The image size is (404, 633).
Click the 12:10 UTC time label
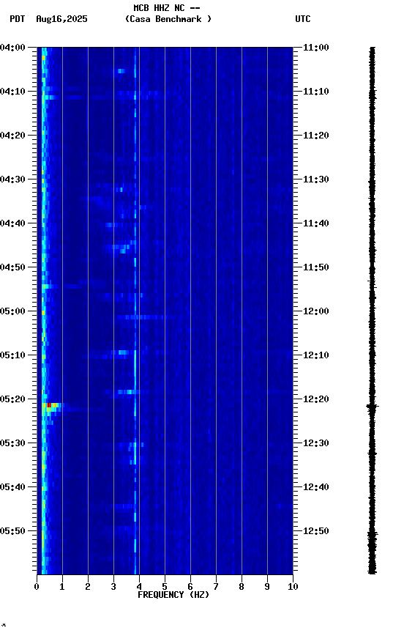315,355
